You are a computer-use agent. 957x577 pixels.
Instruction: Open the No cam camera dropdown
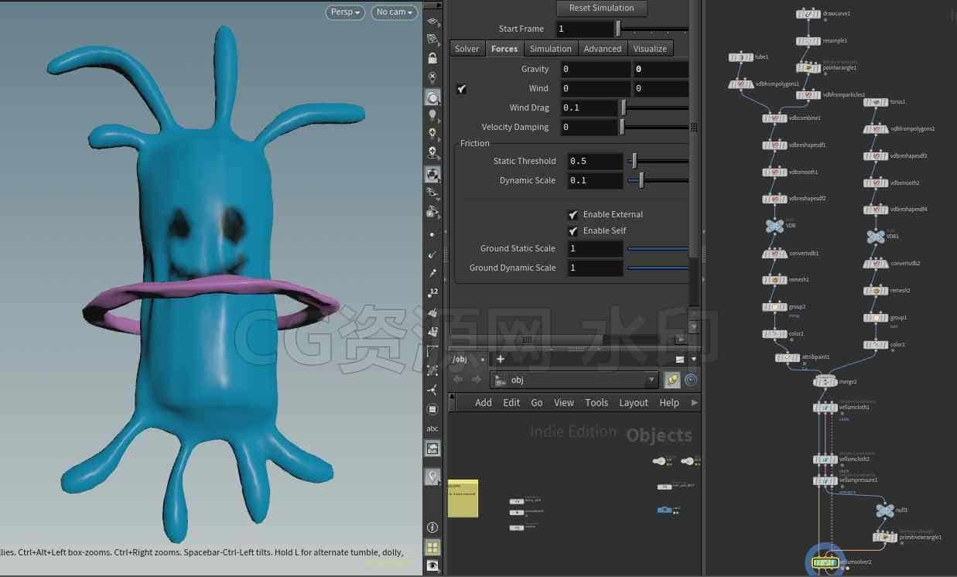click(x=395, y=12)
